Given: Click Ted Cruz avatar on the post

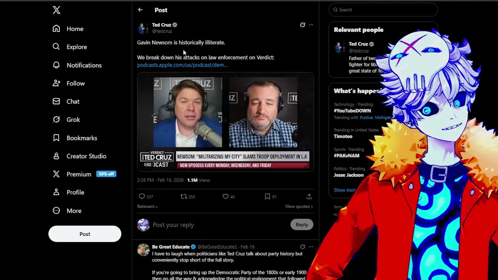Looking at the screenshot, I should click(143, 28).
